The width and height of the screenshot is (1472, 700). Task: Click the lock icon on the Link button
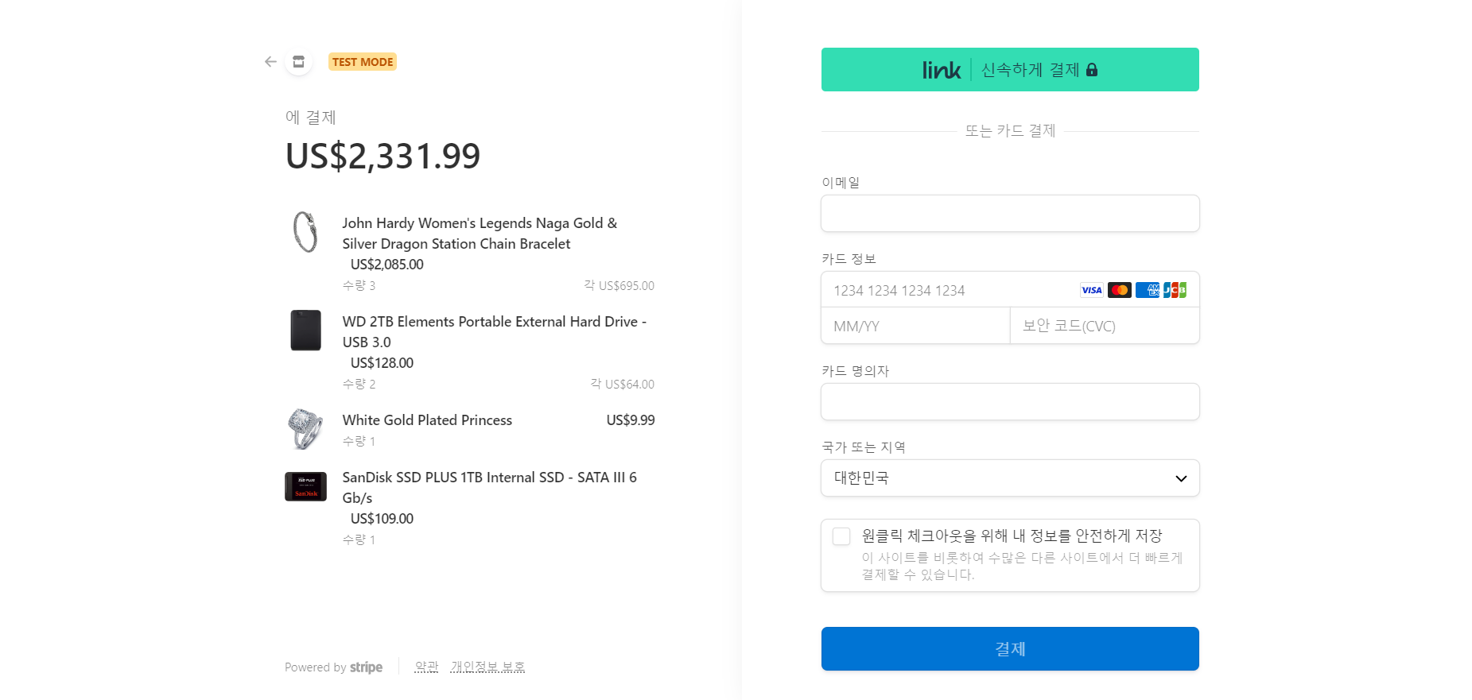[1093, 70]
